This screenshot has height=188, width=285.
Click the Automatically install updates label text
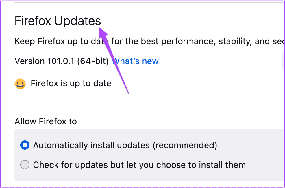(91, 145)
